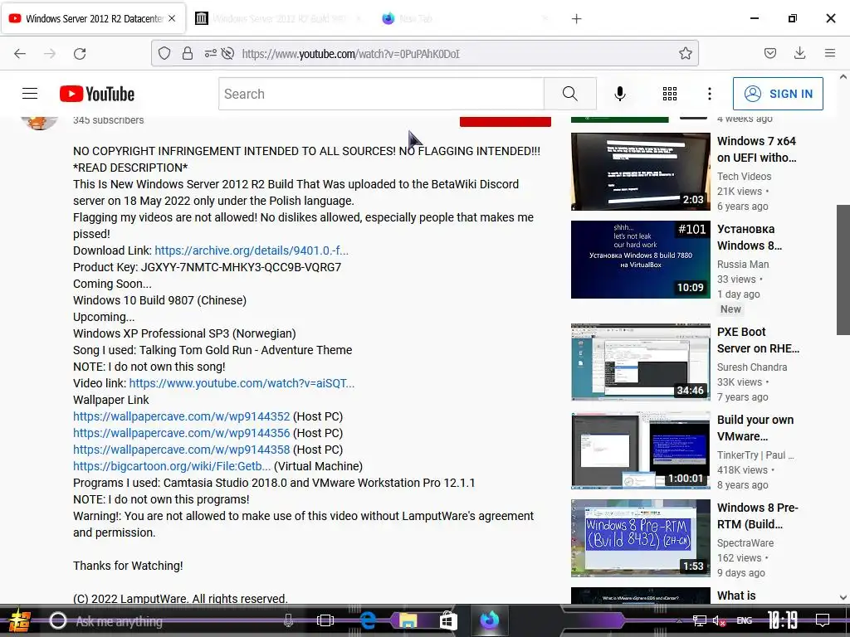Bookmark this page with the star icon
The width and height of the screenshot is (850, 637).
coord(685,53)
